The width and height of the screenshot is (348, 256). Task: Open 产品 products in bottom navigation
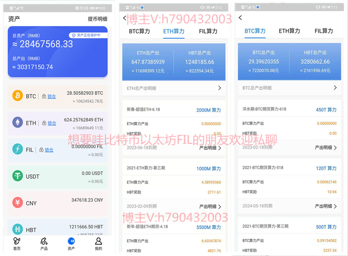(44, 244)
